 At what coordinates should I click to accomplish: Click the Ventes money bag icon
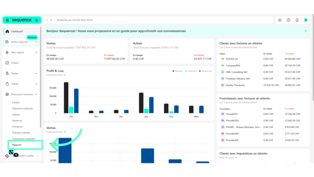pos(7,73)
